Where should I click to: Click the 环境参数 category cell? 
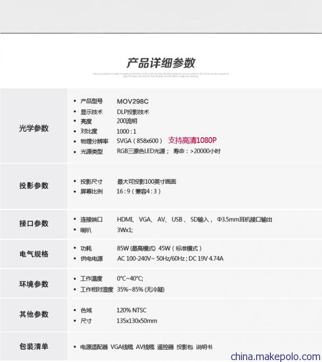[x=34, y=284]
